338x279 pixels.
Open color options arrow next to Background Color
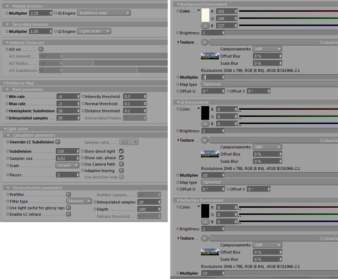199,11
